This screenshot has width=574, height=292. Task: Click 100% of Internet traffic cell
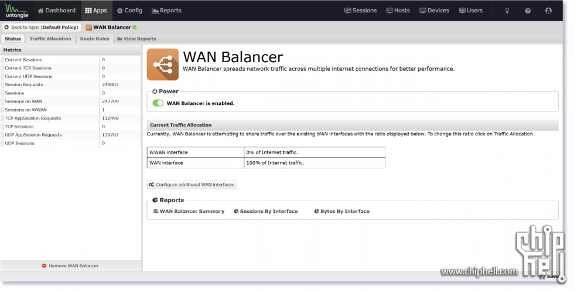(315, 163)
